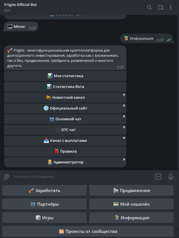Select Мой кошелёк on the bot keyboard
Viewport: 179px width, 238px height.
coord(131,204)
